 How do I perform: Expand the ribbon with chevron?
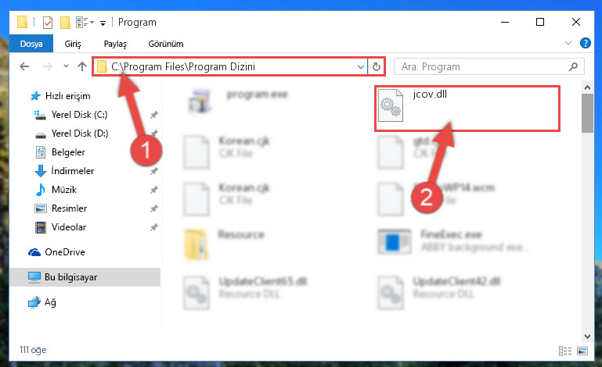(568, 43)
